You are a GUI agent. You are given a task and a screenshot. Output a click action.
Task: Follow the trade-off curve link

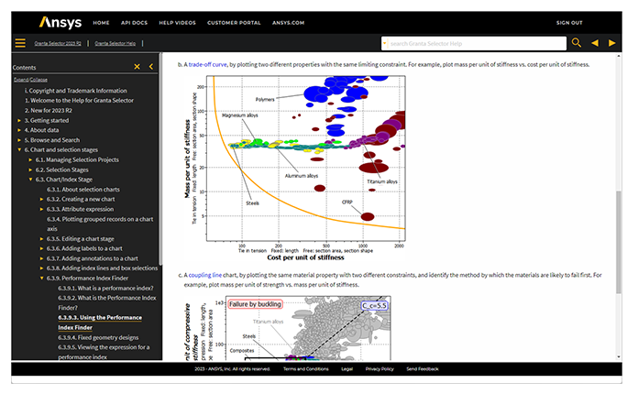(207, 64)
